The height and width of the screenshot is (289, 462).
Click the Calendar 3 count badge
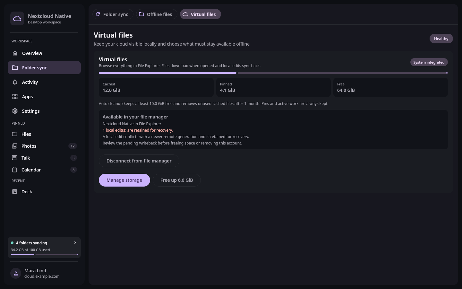[73, 170]
